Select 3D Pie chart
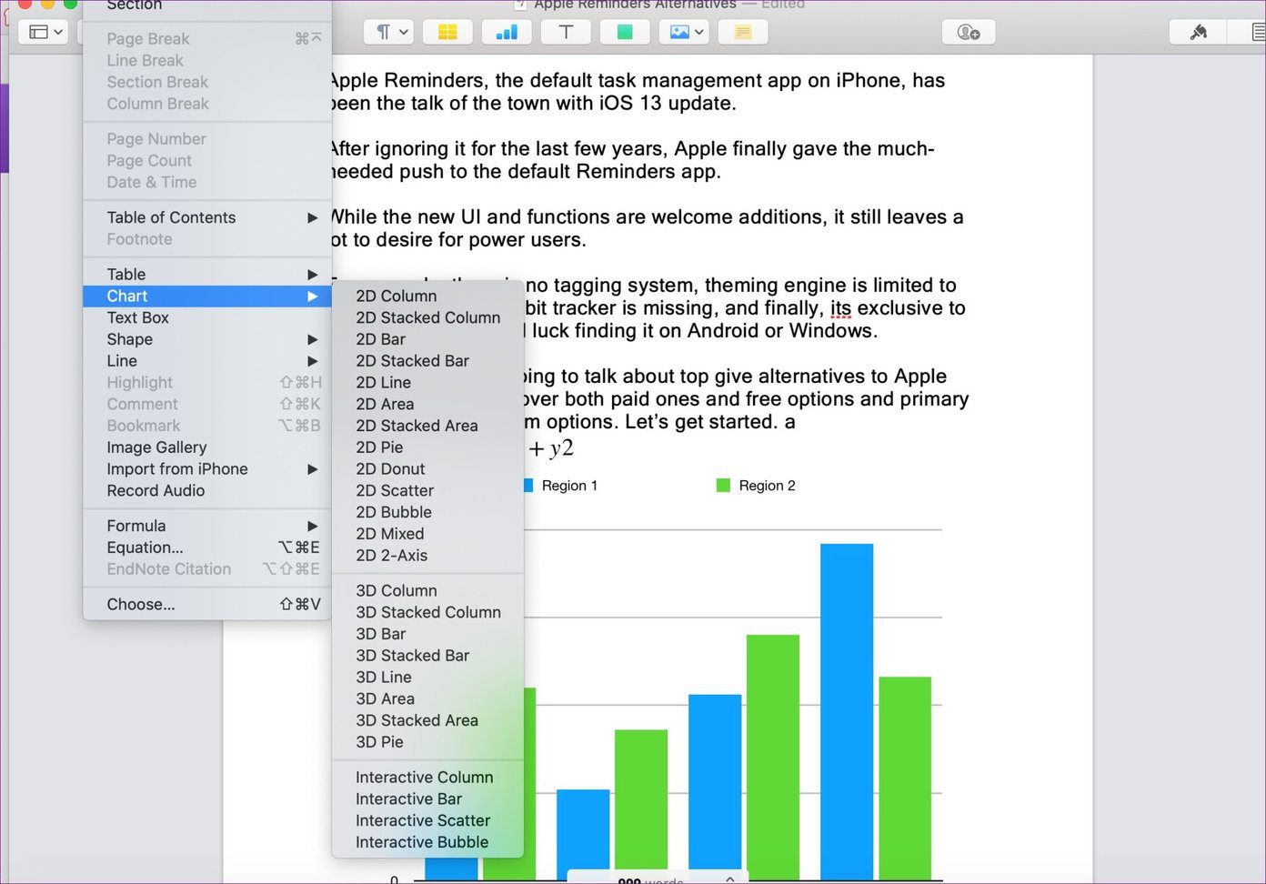The height and width of the screenshot is (884, 1266). click(x=427, y=742)
